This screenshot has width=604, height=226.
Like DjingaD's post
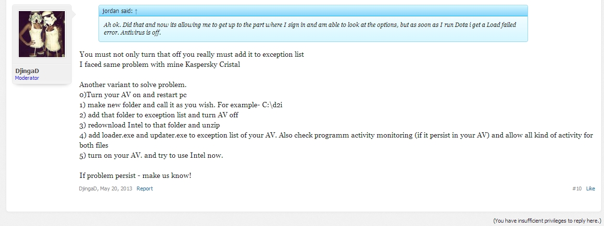[x=591, y=188]
